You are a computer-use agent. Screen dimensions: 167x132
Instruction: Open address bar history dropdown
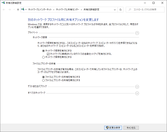tap(115, 10)
